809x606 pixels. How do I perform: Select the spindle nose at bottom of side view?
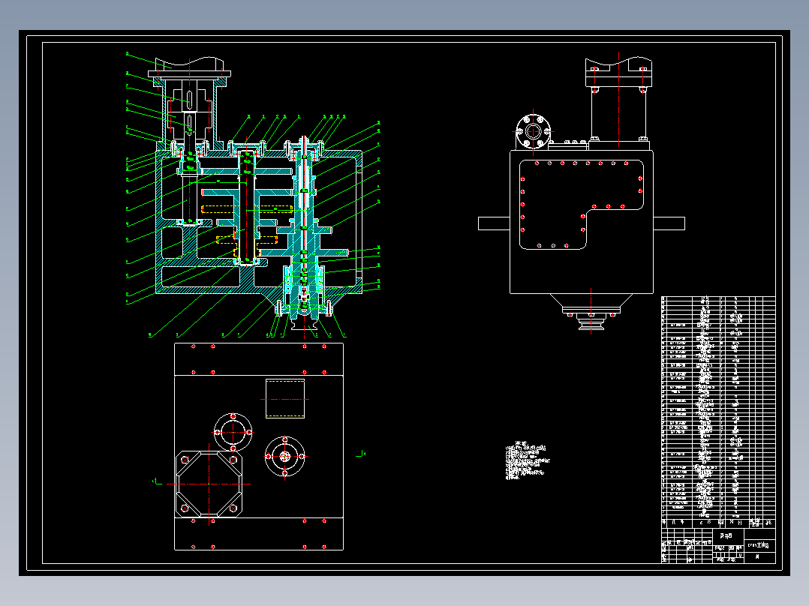(591, 322)
